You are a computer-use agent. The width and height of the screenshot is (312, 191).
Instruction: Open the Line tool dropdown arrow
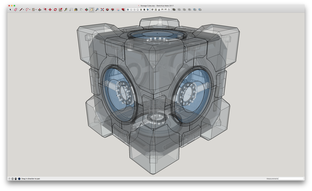click(x=23, y=10)
